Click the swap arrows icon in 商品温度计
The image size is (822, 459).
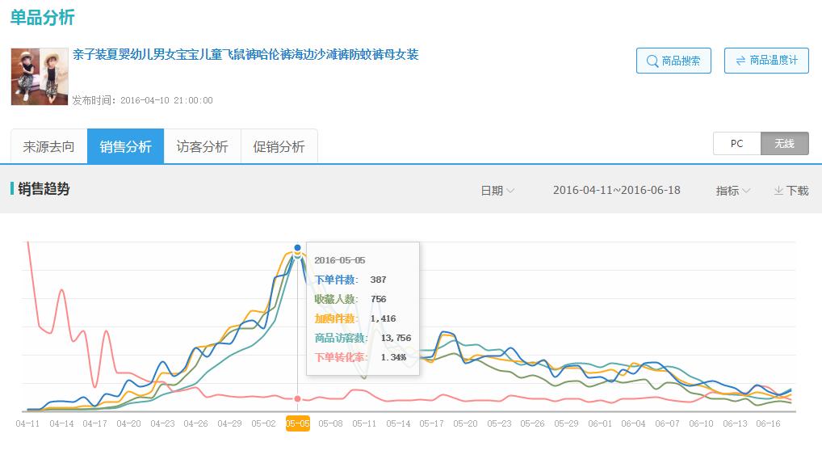click(740, 61)
